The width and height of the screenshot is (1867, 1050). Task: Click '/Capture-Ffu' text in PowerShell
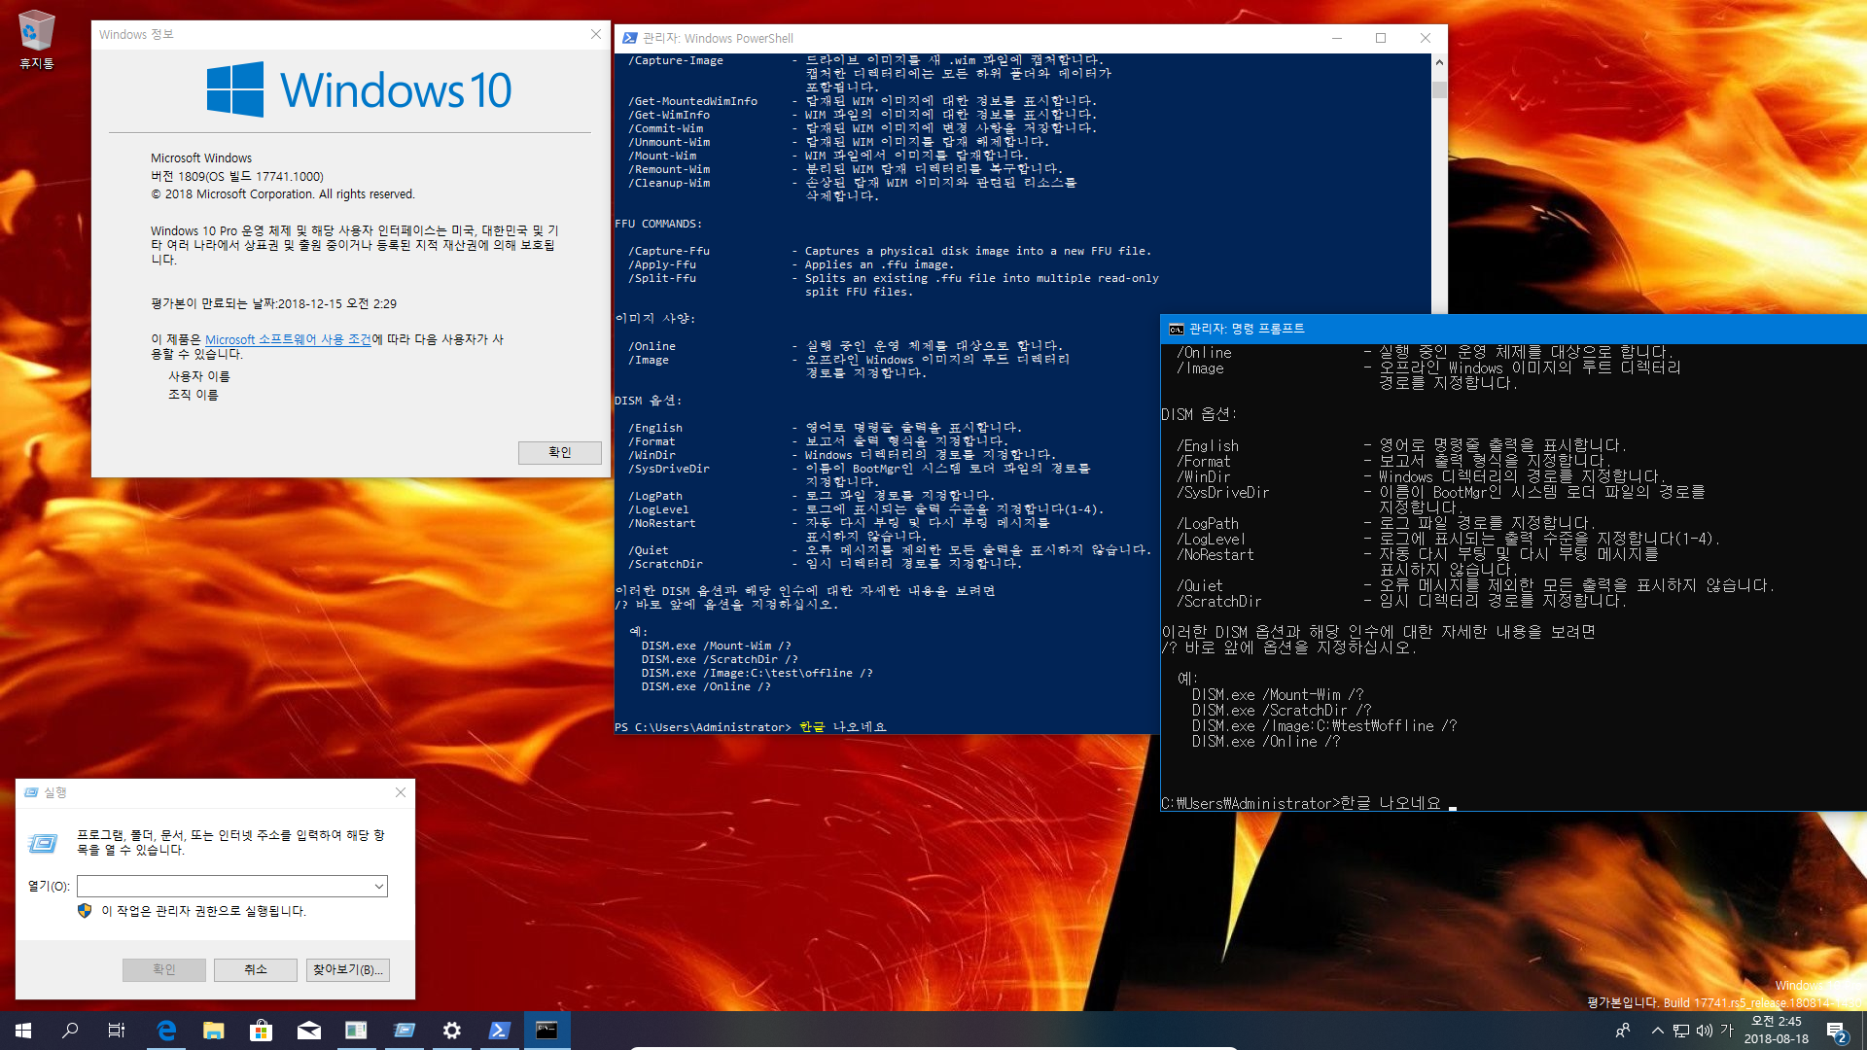[668, 251]
